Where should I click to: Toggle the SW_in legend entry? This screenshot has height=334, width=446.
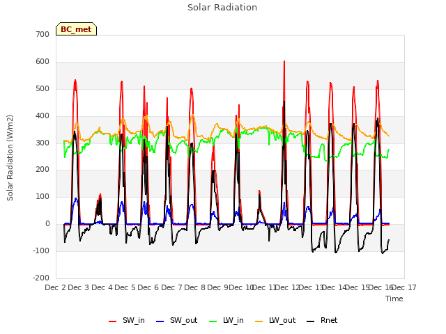pos(127,320)
